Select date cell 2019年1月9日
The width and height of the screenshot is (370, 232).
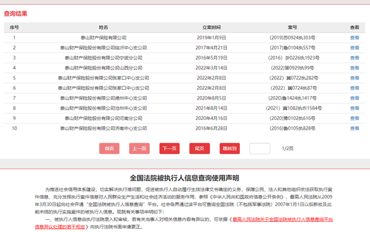click(x=212, y=38)
